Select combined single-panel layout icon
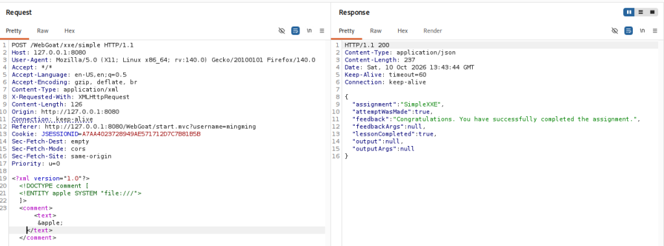 pos(652,12)
